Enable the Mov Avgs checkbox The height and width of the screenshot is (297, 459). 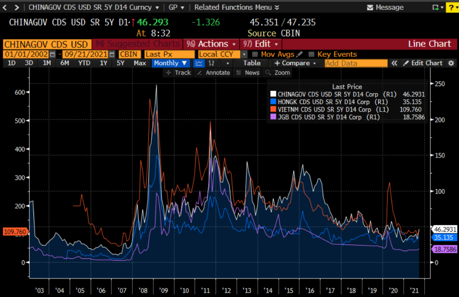pyautogui.click(x=255, y=55)
